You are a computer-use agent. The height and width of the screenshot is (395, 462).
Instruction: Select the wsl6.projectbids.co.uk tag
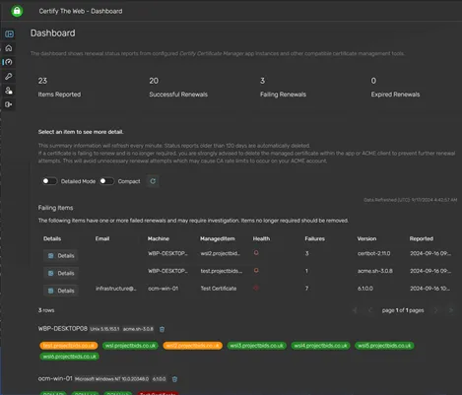[69, 357]
